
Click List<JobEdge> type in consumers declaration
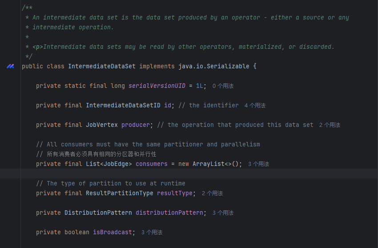pos(109,164)
